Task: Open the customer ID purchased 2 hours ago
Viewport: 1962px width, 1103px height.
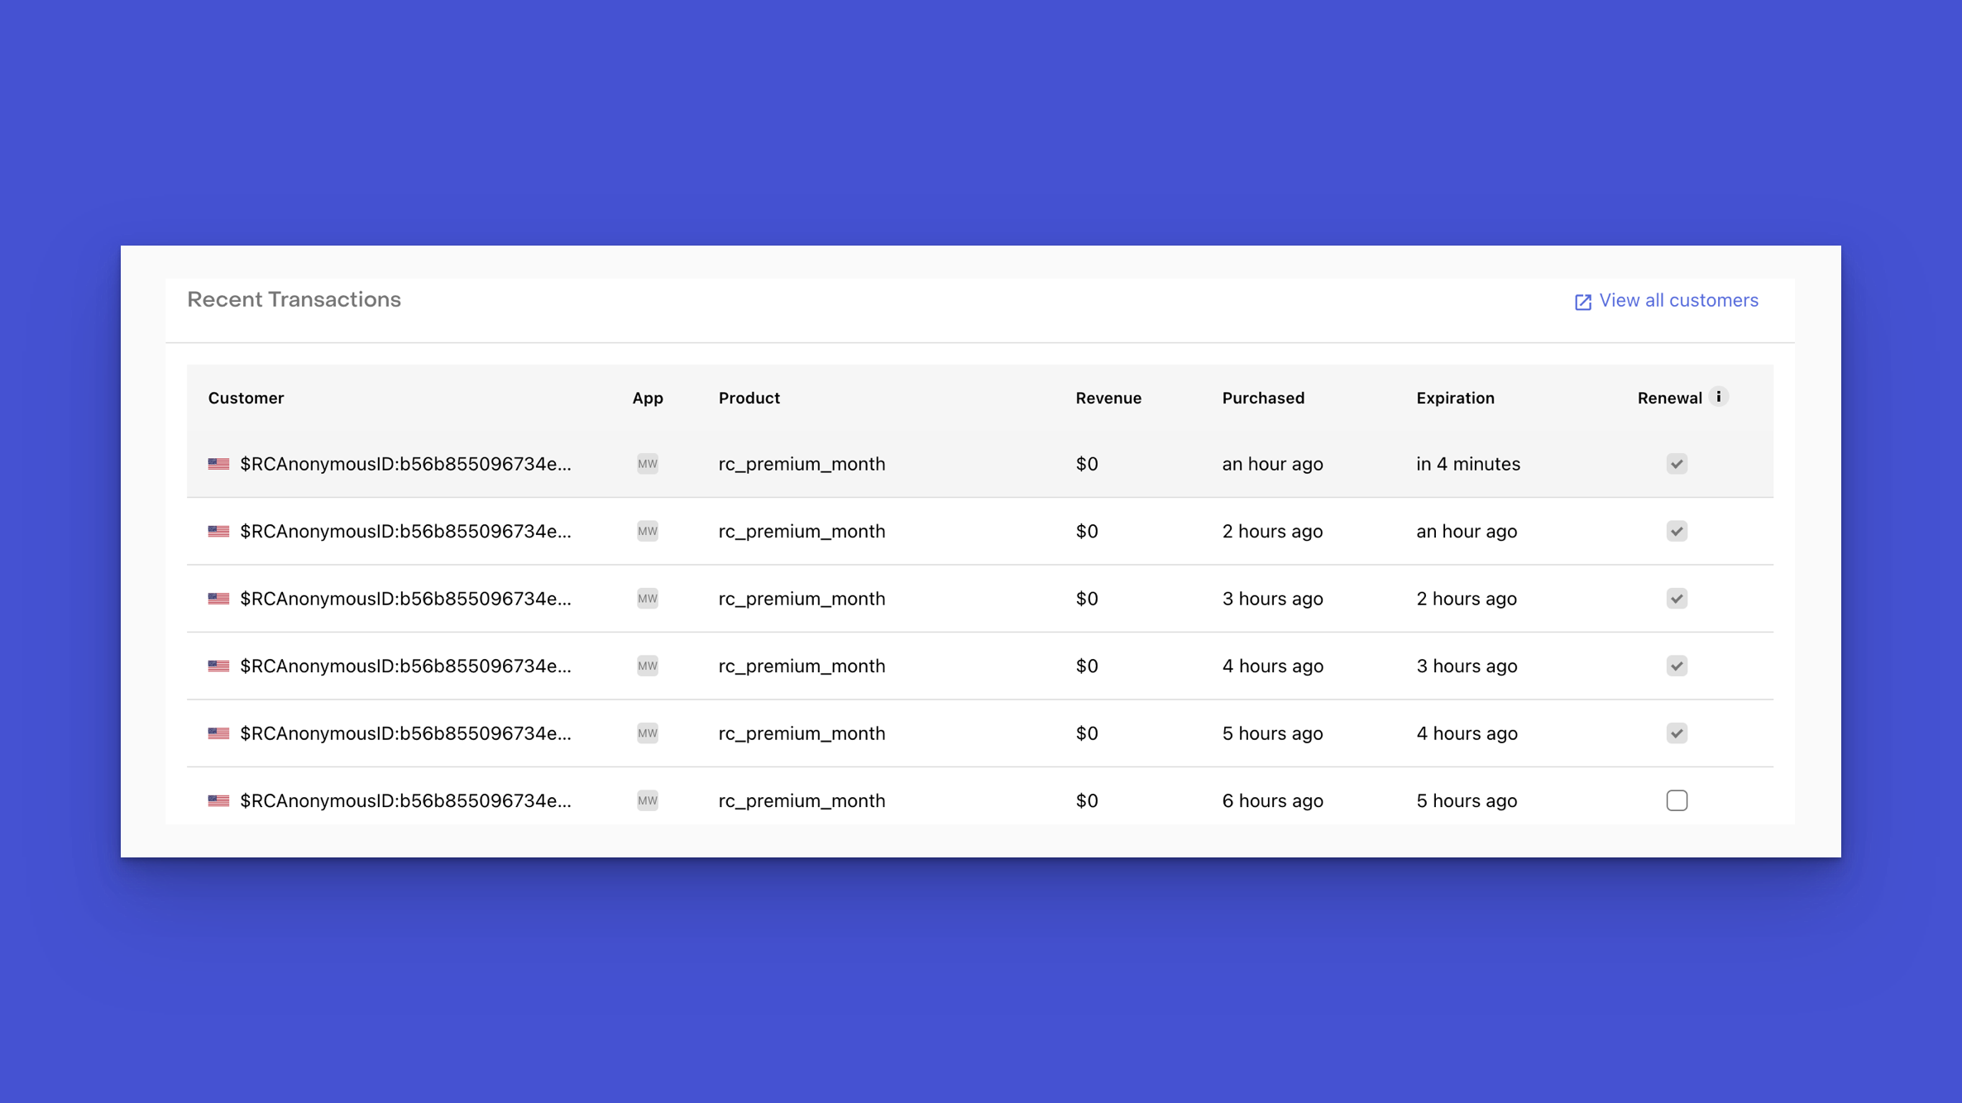Action: click(x=405, y=532)
